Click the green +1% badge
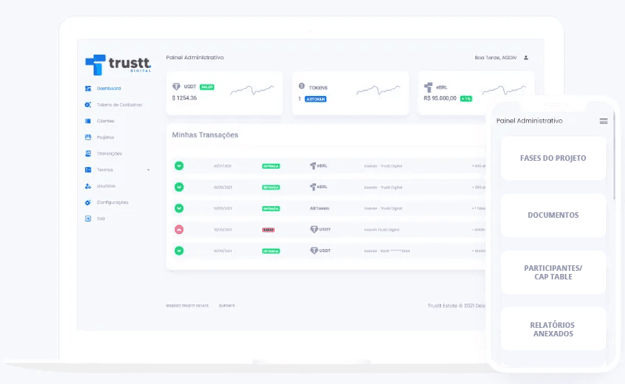 [x=466, y=98]
